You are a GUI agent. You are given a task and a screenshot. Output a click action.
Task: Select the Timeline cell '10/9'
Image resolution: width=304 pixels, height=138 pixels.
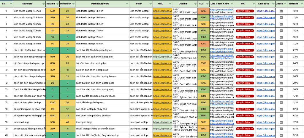coord(295,11)
